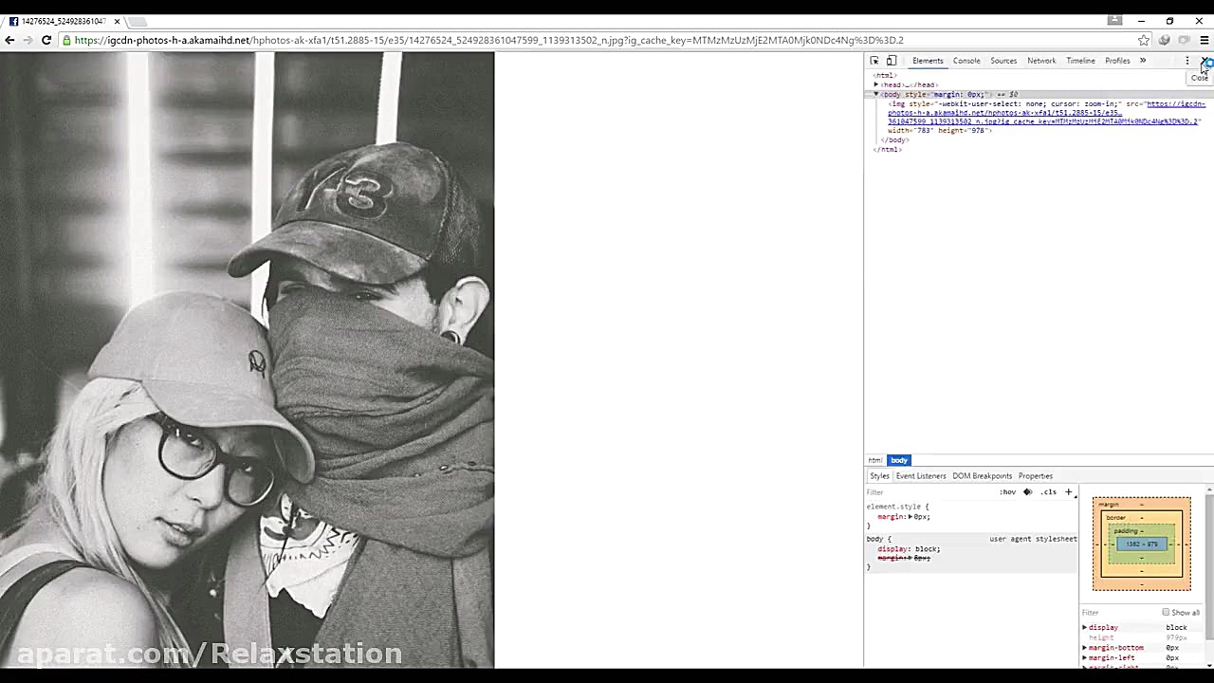Toggle element state with :hov button
Screen dimensions: 1214x683
(1007, 492)
